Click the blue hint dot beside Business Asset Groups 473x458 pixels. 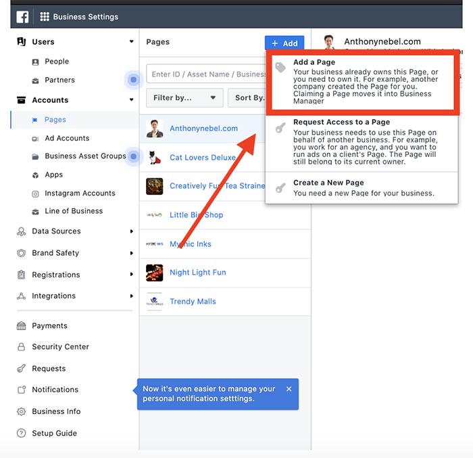pos(133,156)
